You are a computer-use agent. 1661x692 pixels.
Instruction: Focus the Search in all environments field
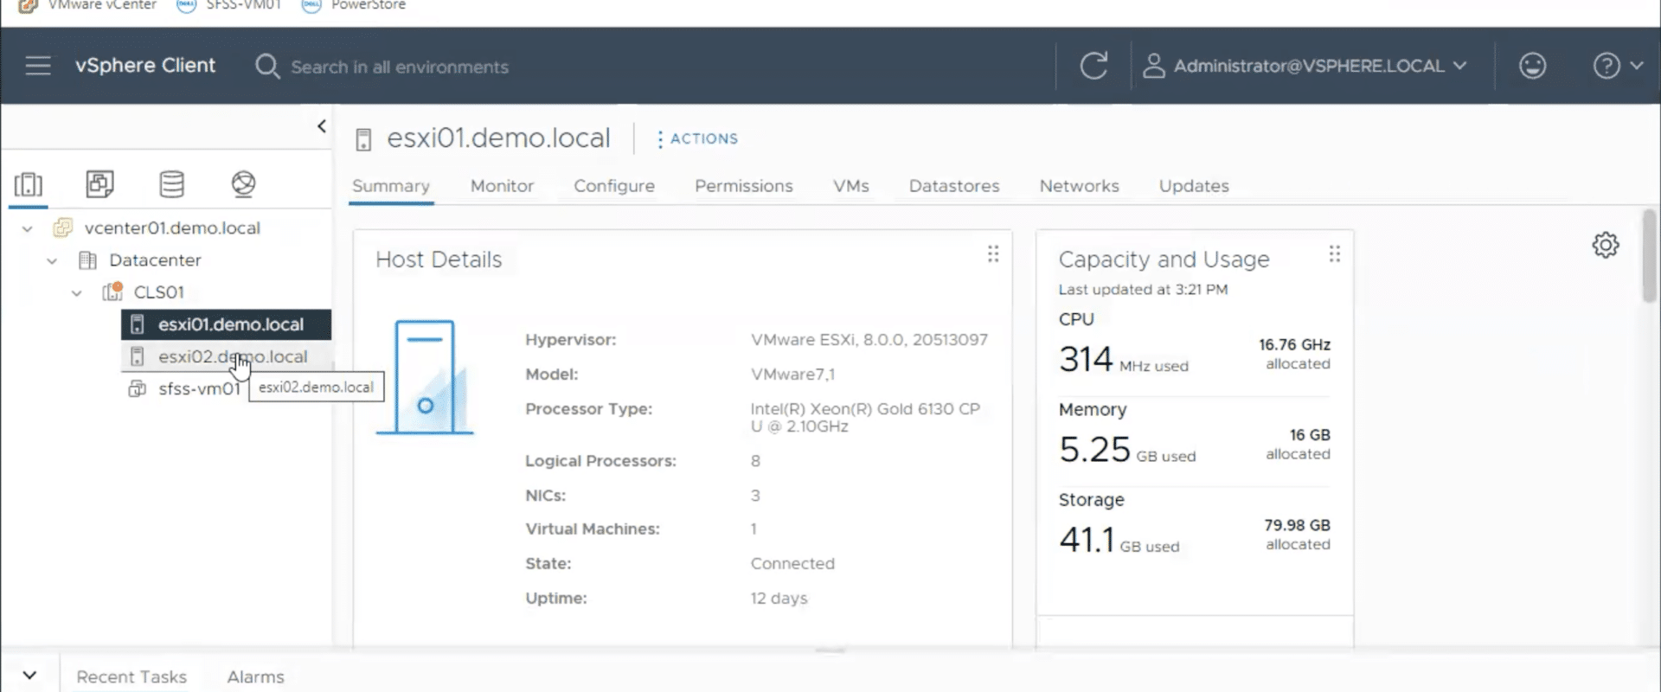coord(400,67)
